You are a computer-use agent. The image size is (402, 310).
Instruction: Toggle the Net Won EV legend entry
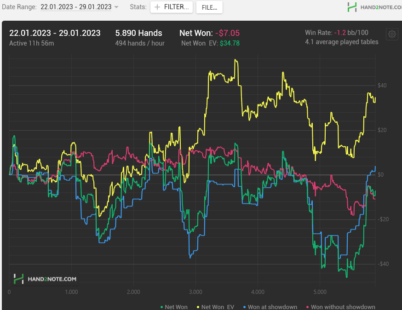pos(215,307)
